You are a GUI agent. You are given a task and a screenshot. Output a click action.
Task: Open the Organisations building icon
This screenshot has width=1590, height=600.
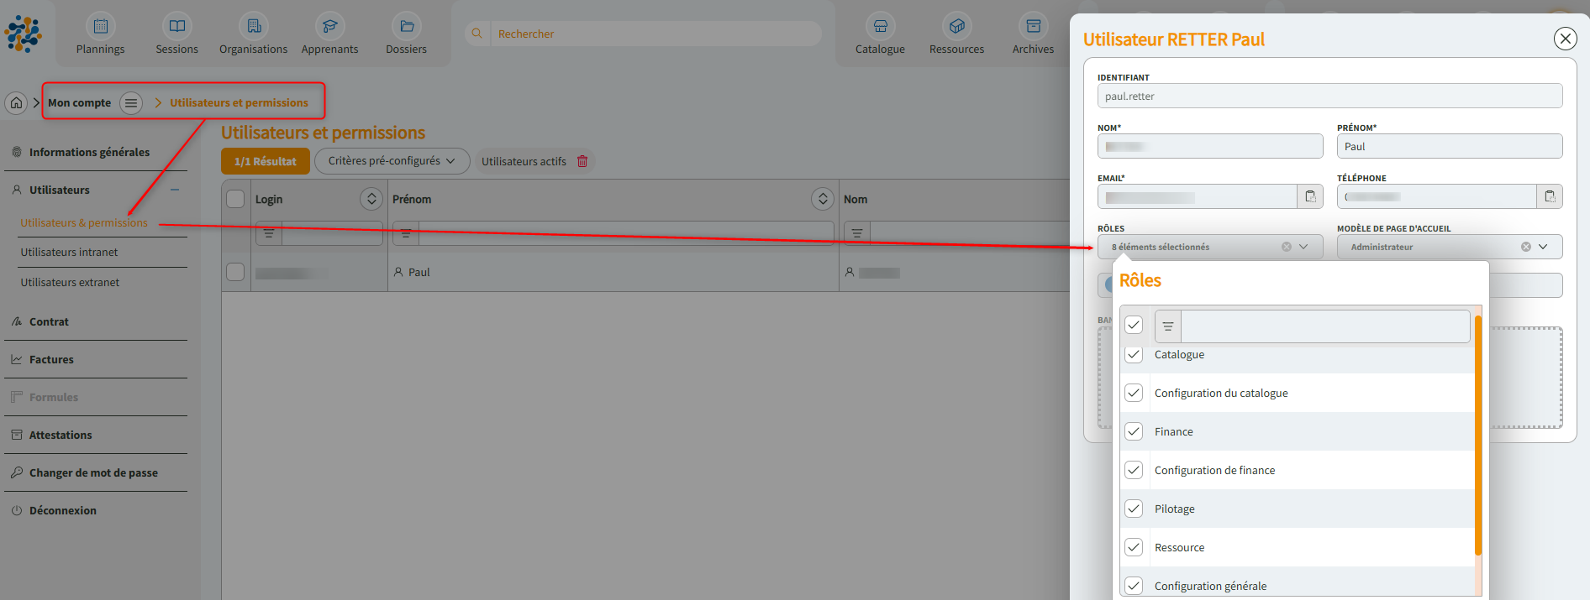[253, 27]
